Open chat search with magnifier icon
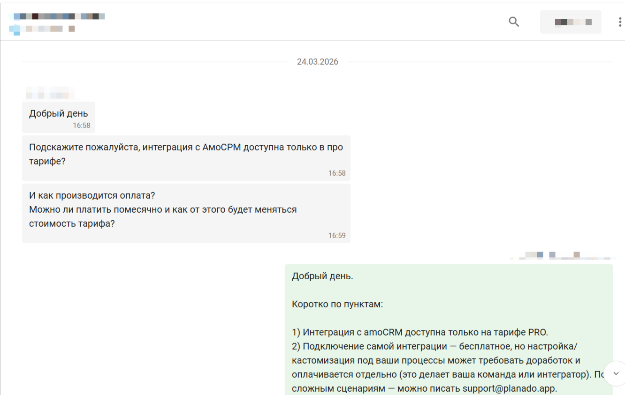625x395 pixels. (514, 22)
